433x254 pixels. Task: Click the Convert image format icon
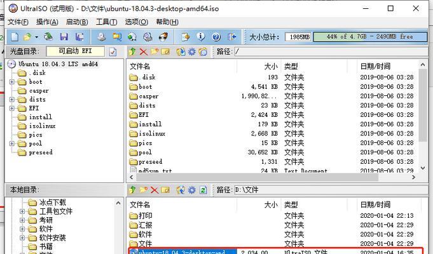(x=132, y=37)
